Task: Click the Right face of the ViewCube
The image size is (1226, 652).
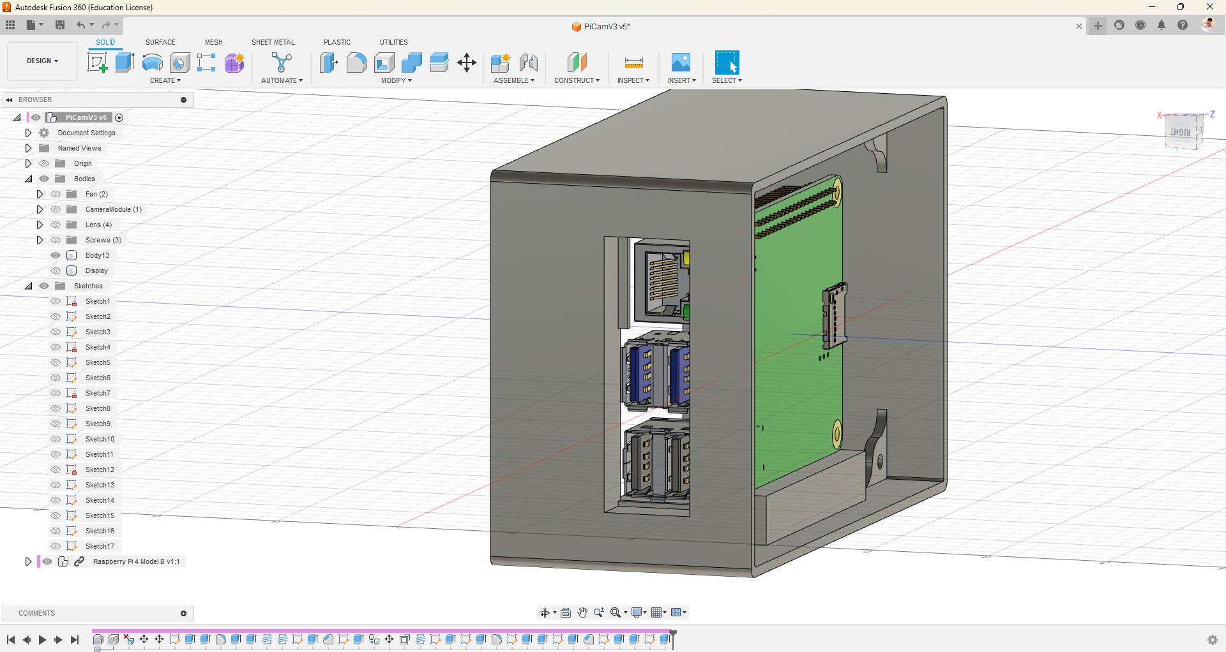Action: [1180, 132]
